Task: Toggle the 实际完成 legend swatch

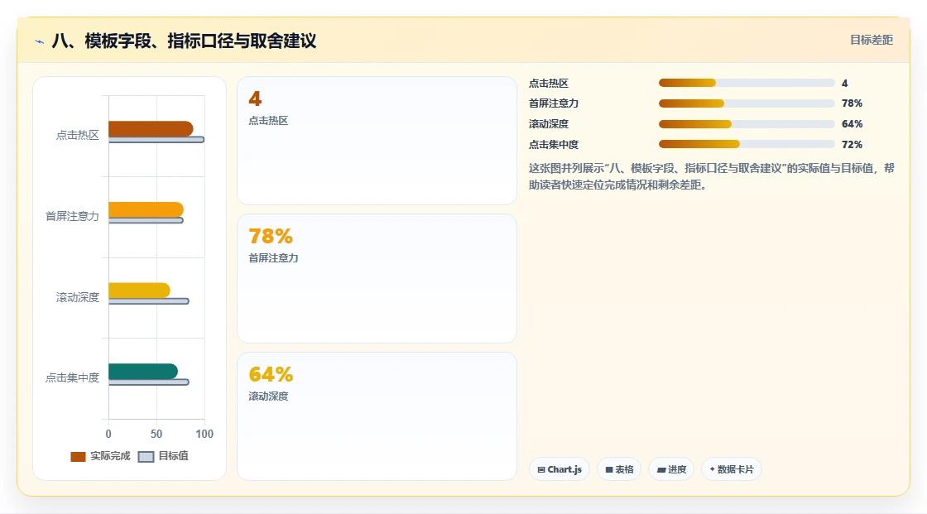Action: [x=78, y=457]
